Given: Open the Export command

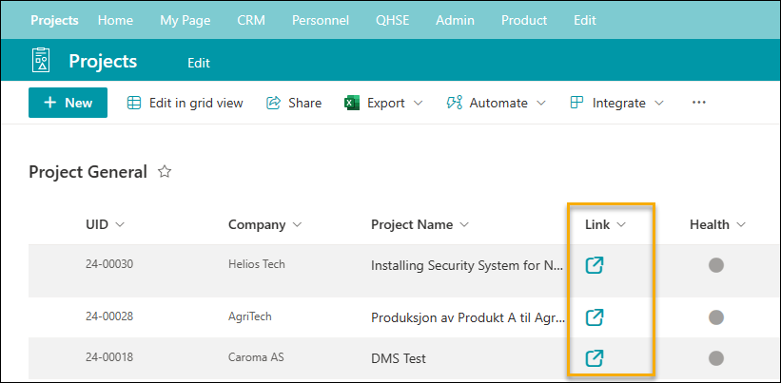Looking at the screenshot, I should click(x=383, y=103).
